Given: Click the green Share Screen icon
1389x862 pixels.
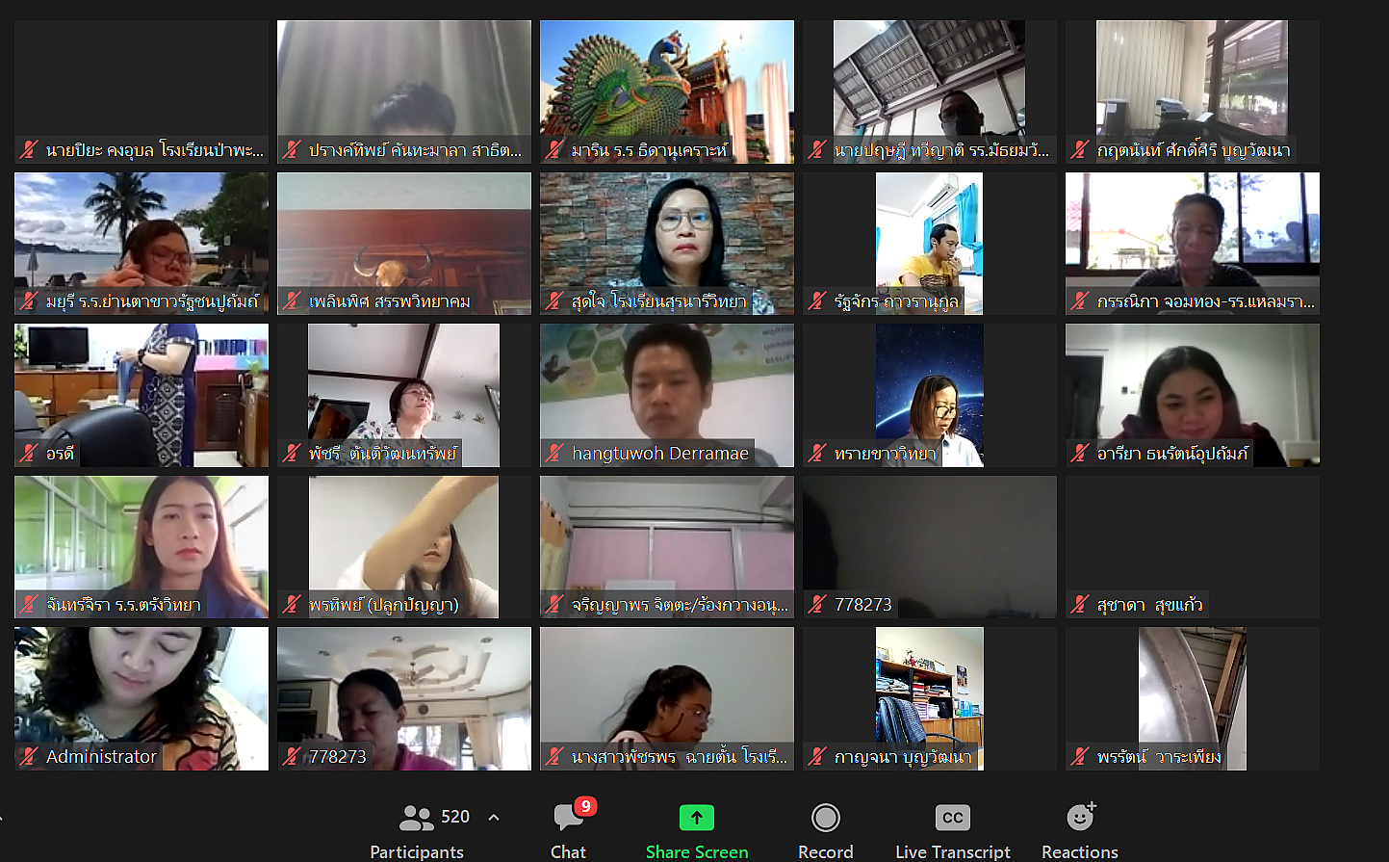Looking at the screenshot, I should point(696,818).
